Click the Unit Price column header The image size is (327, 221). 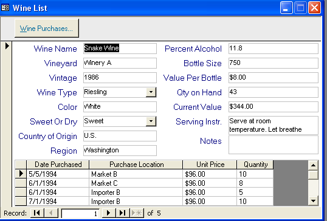pyautogui.click(x=210, y=165)
